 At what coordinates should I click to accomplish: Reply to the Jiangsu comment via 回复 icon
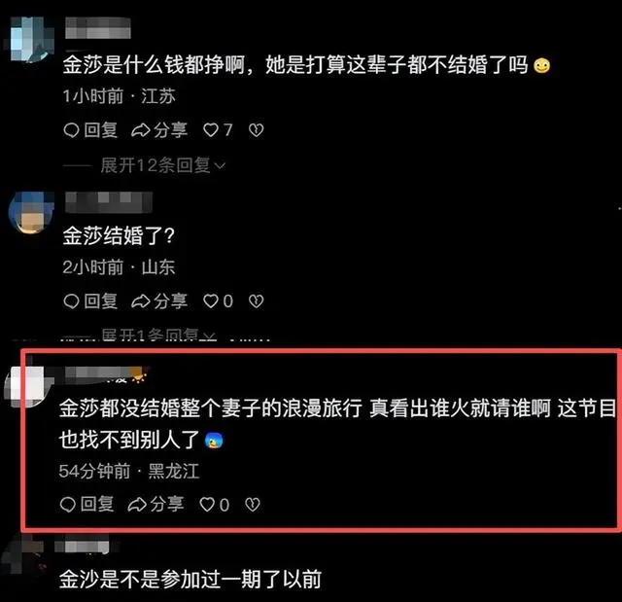point(90,130)
